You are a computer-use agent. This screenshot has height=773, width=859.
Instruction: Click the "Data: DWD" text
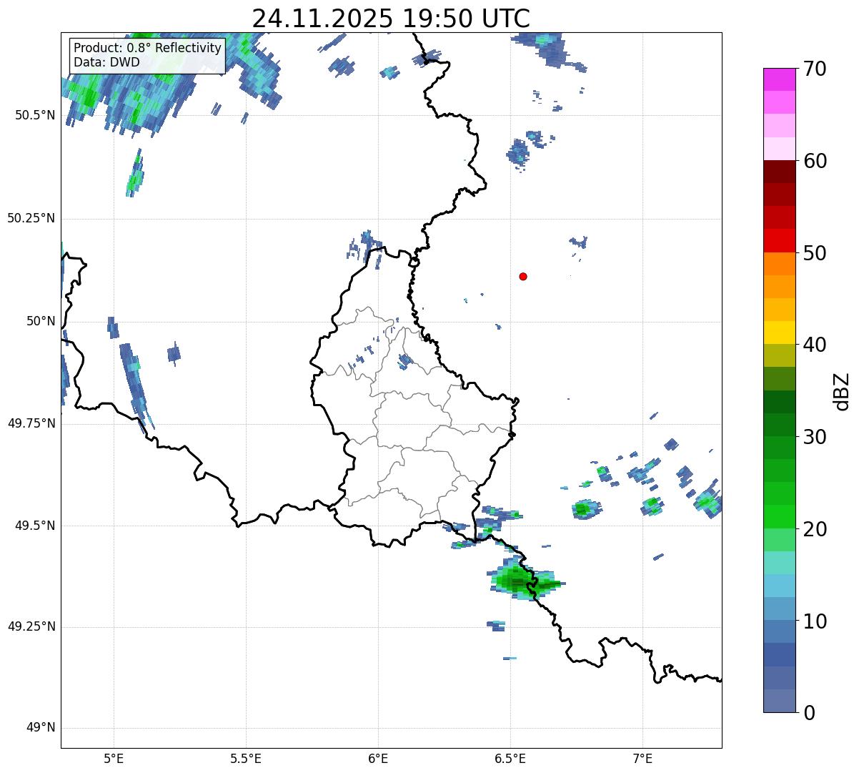(106, 62)
